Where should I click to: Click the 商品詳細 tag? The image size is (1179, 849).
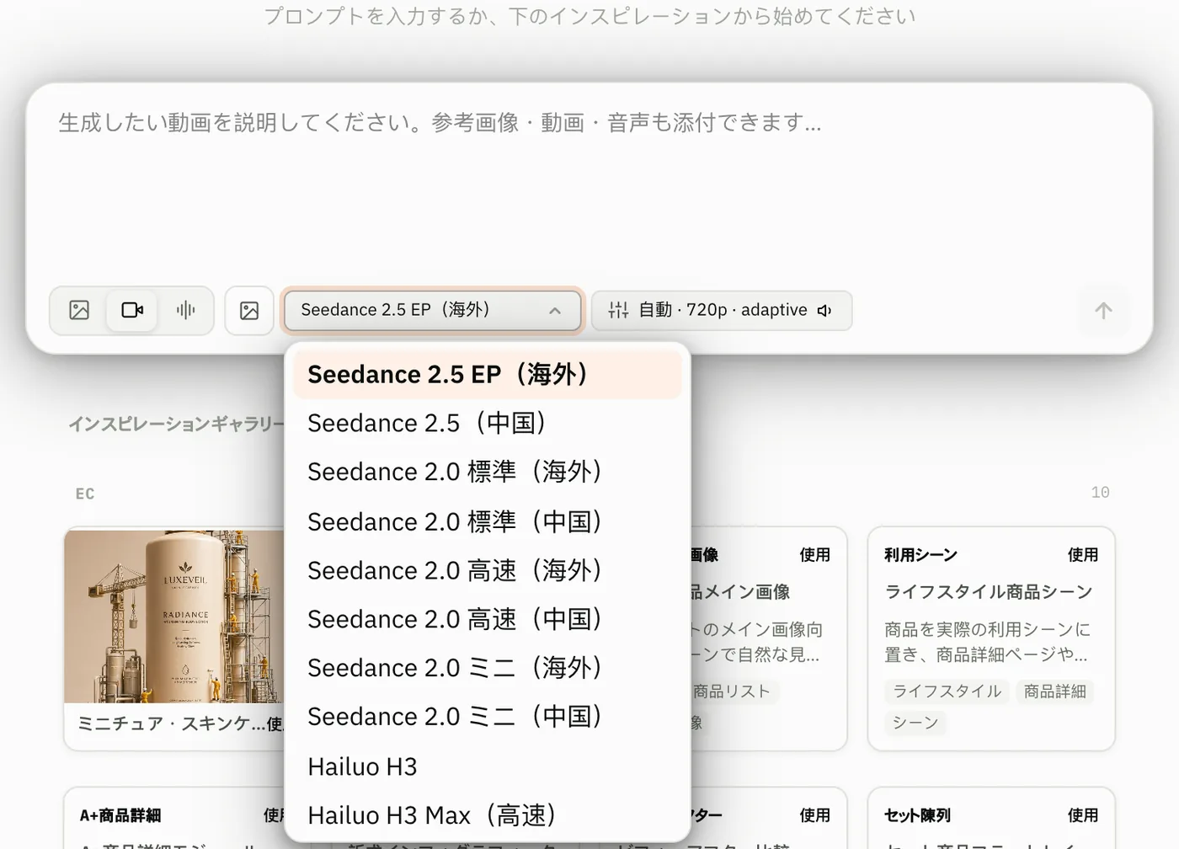tap(1054, 691)
